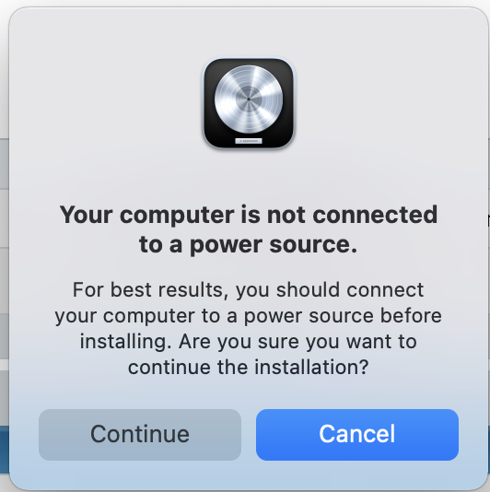Click the word "Cancel" on the blue button
The image size is (490, 492).
[x=357, y=434]
